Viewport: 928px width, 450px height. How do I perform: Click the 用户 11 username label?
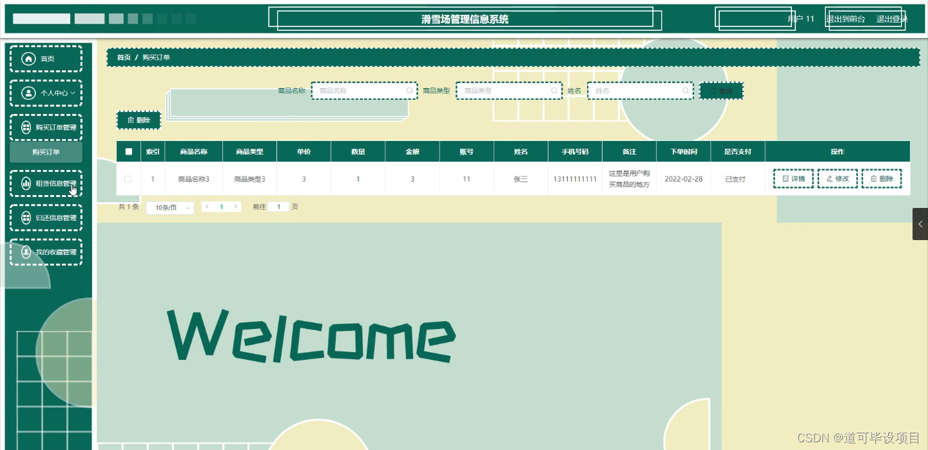coord(801,19)
